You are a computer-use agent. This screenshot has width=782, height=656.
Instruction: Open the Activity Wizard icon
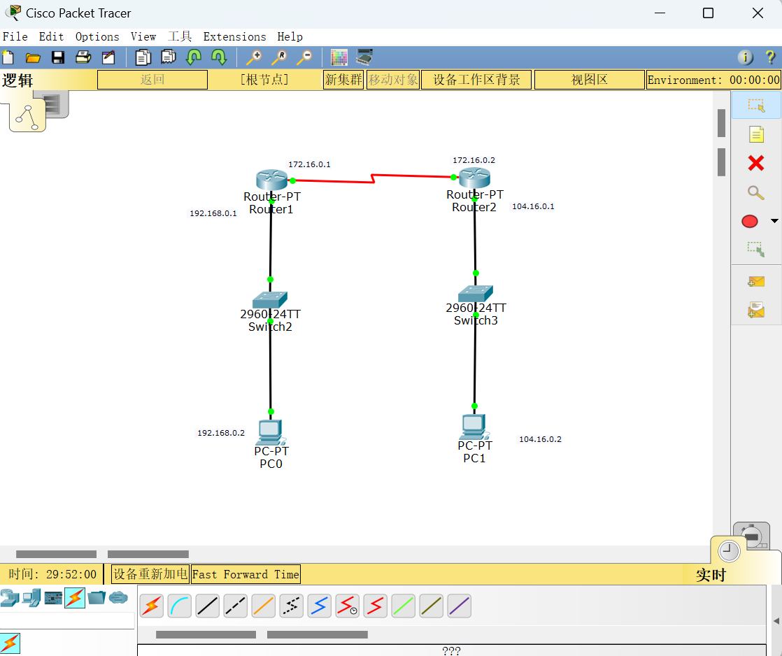108,57
